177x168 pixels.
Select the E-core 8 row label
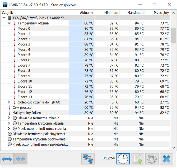coord(24,71)
